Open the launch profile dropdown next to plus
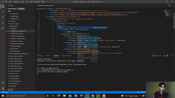Viewport: 175px width, 98px height. coord(162,56)
